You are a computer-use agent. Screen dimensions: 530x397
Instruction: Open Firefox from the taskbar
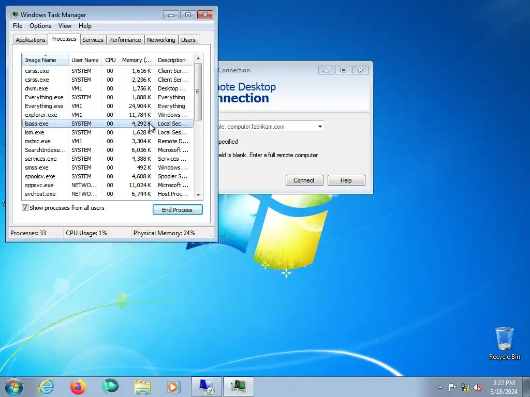pyautogui.click(x=78, y=387)
